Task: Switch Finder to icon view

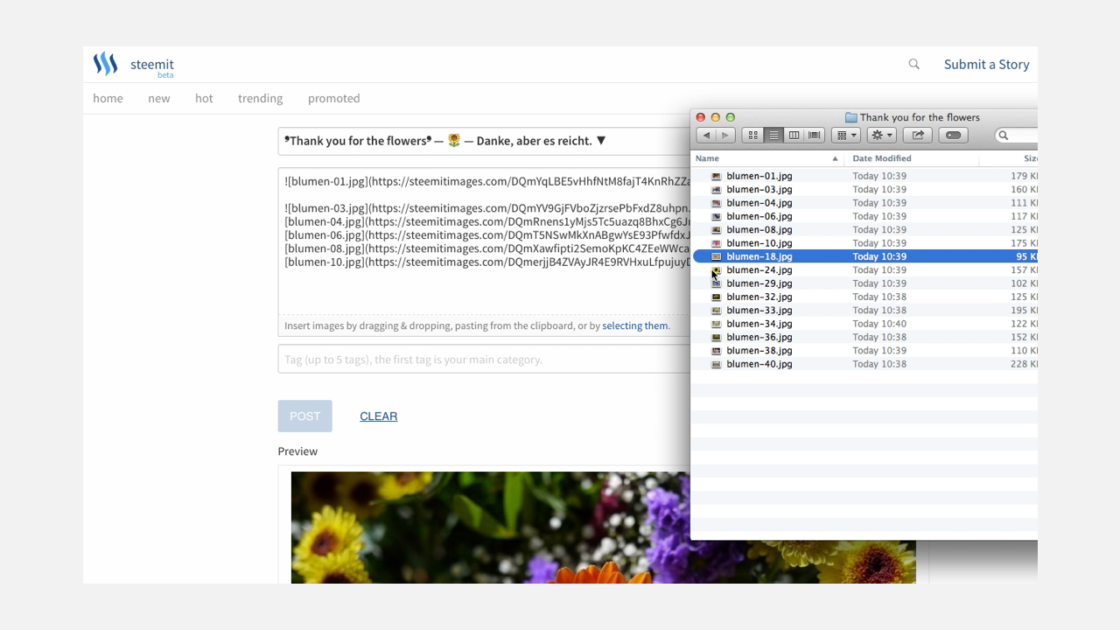Action: pos(752,136)
